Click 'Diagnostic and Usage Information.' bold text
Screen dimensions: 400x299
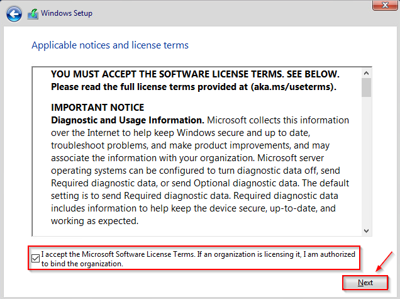pos(128,120)
